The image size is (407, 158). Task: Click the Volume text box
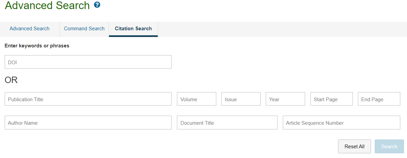(196, 99)
